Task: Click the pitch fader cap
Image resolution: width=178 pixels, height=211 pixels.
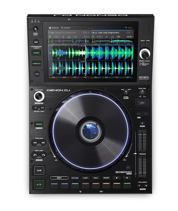Action: click(x=142, y=154)
